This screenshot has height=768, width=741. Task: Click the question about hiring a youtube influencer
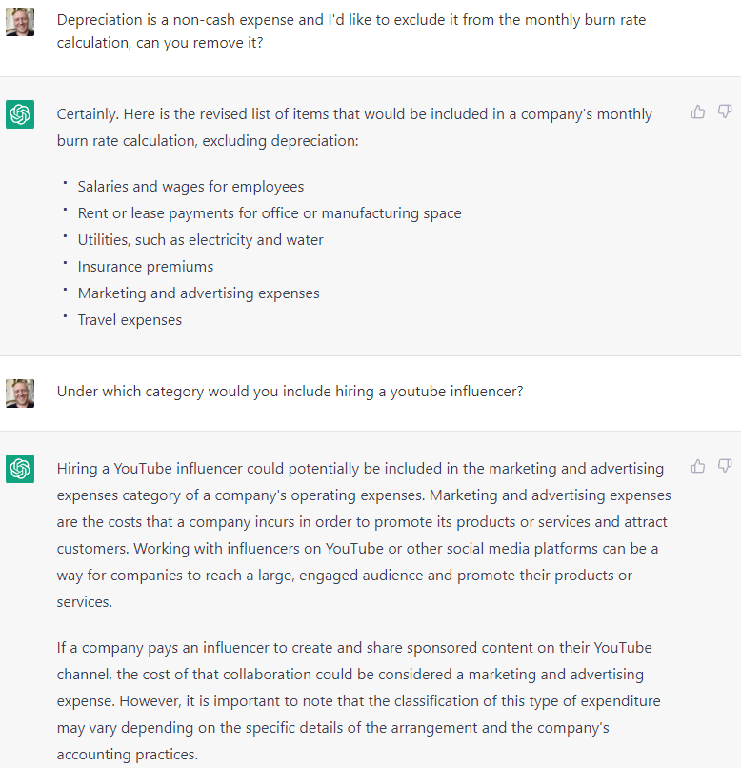click(290, 392)
